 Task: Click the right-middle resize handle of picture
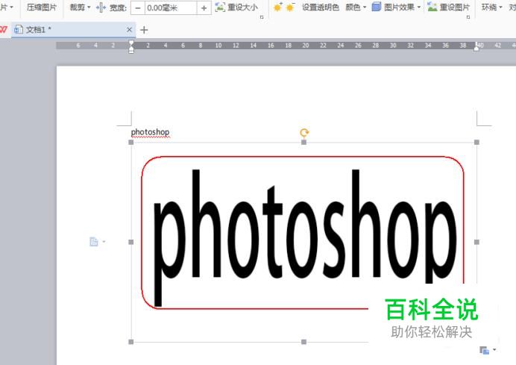[476, 242]
